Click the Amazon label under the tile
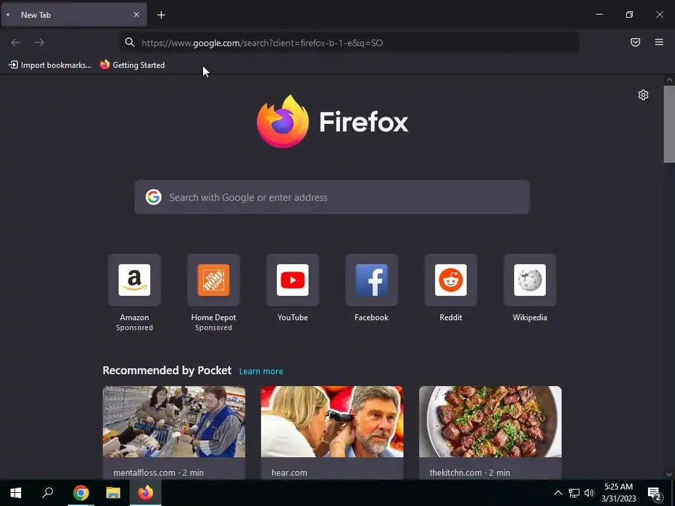Viewport: 675px width, 506px height. (x=134, y=318)
